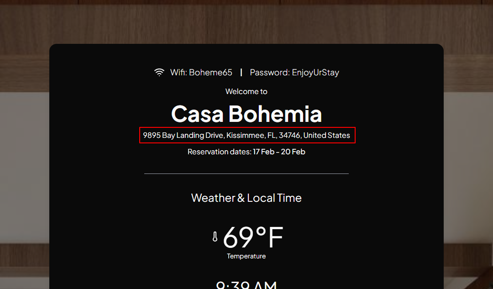
Task: Click the 9:39 AM local time display
Action: (x=246, y=285)
